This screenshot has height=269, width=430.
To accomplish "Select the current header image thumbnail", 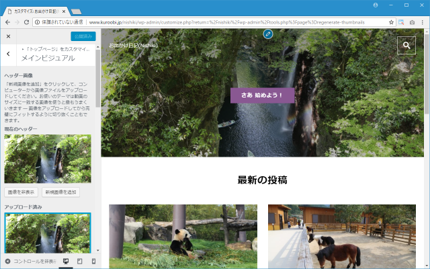I will (x=48, y=159).
